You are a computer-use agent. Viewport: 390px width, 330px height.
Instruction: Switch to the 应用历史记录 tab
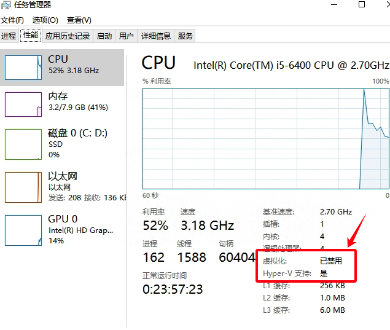point(68,36)
